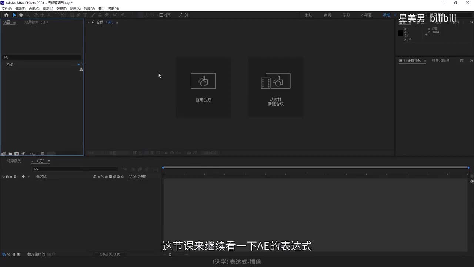
Task: Open the 效果控件 (无) panel tab
Action: pyautogui.click(x=36, y=22)
